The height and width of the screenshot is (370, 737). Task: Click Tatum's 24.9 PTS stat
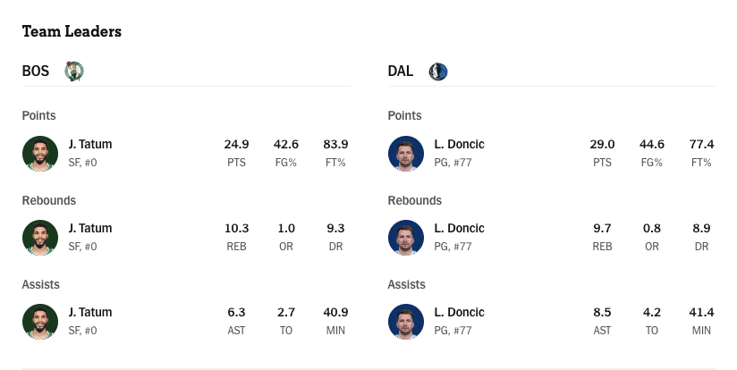click(236, 144)
